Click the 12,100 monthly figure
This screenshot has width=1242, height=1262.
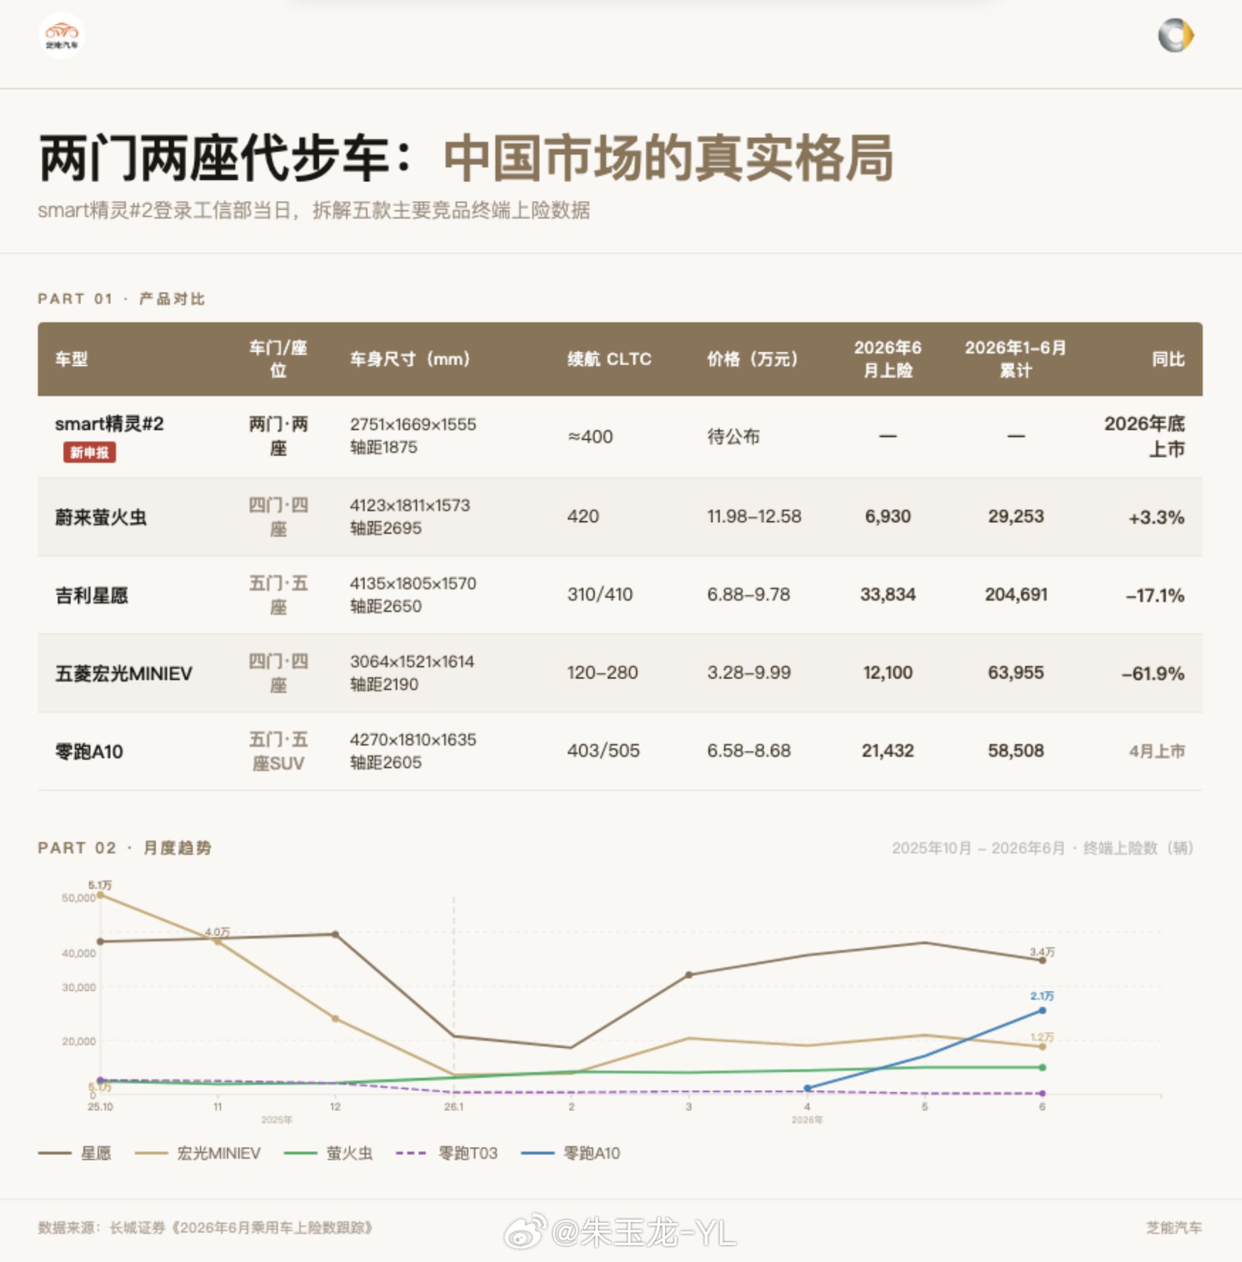(888, 673)
